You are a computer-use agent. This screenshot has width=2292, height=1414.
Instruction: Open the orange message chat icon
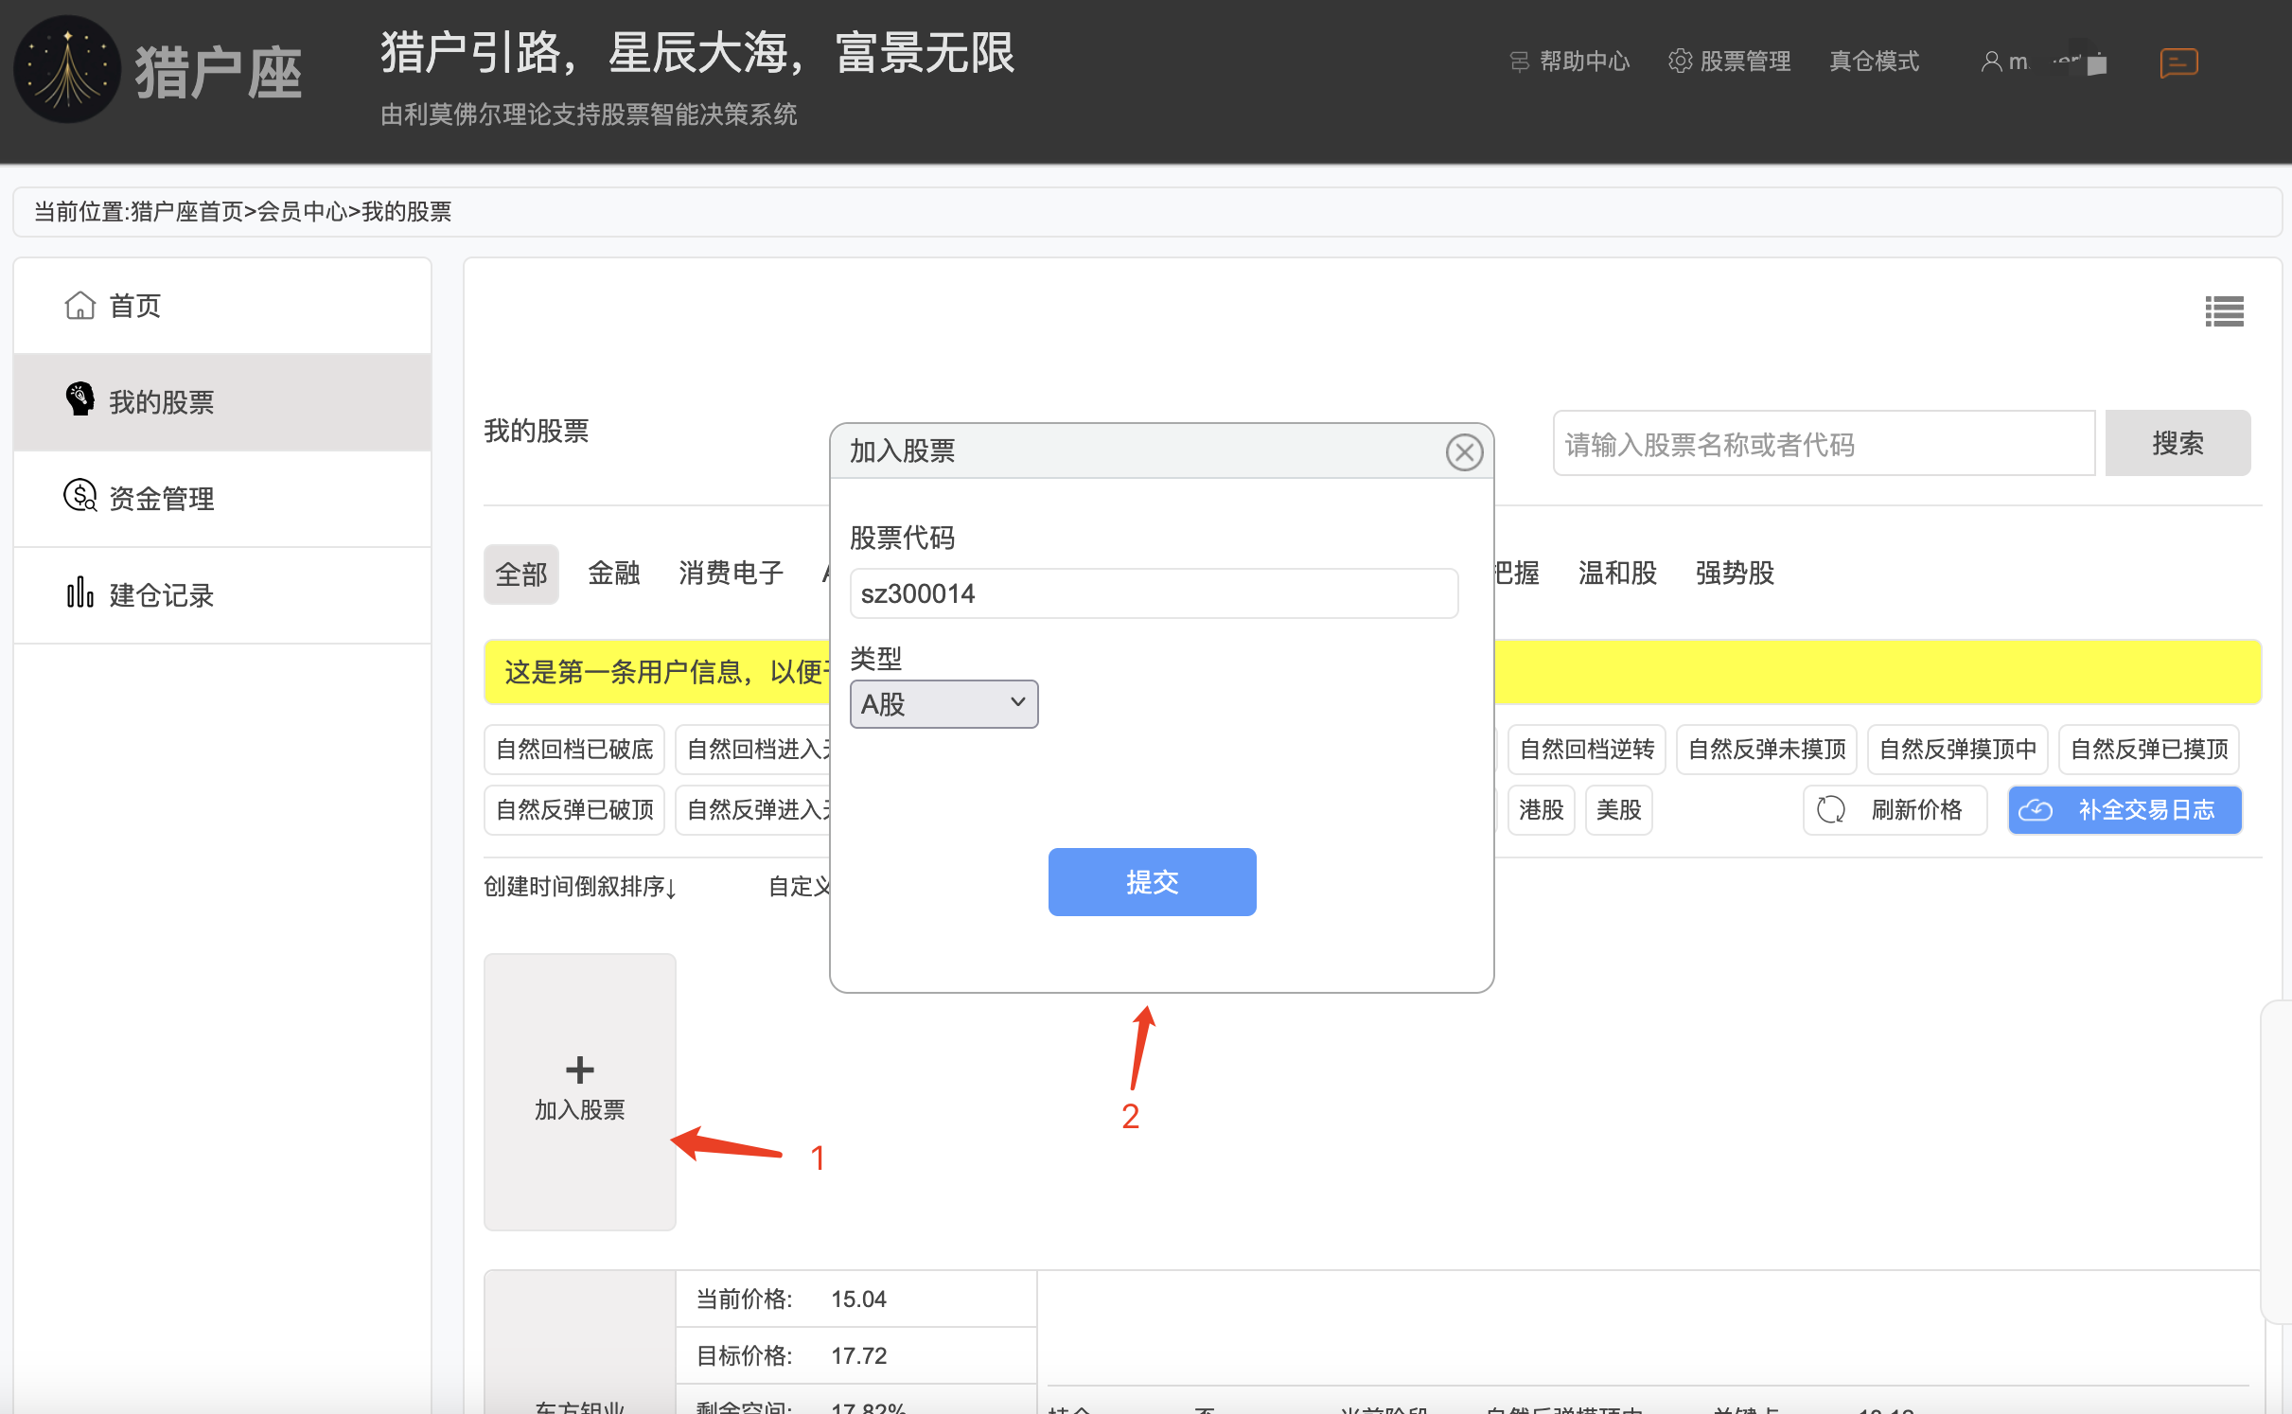(2178, 62)
